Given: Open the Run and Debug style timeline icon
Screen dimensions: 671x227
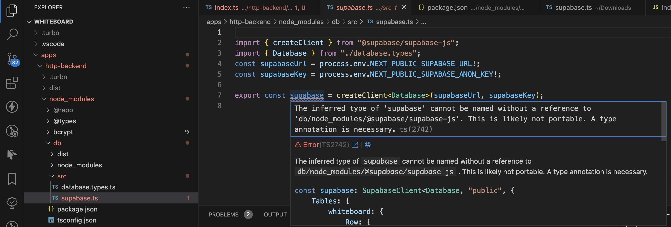Looking at the screenshot, I should (x=12, y=131).
